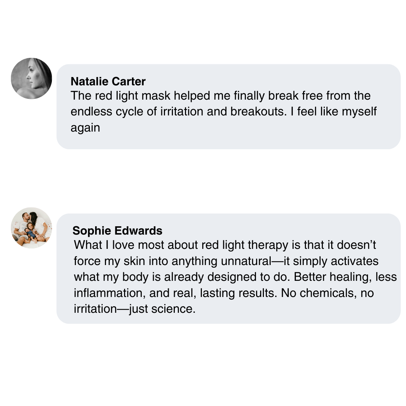Click the word 'again' ending Natalie's comment
The width and height of the screenshot is (406, 406).
point(85,128)
